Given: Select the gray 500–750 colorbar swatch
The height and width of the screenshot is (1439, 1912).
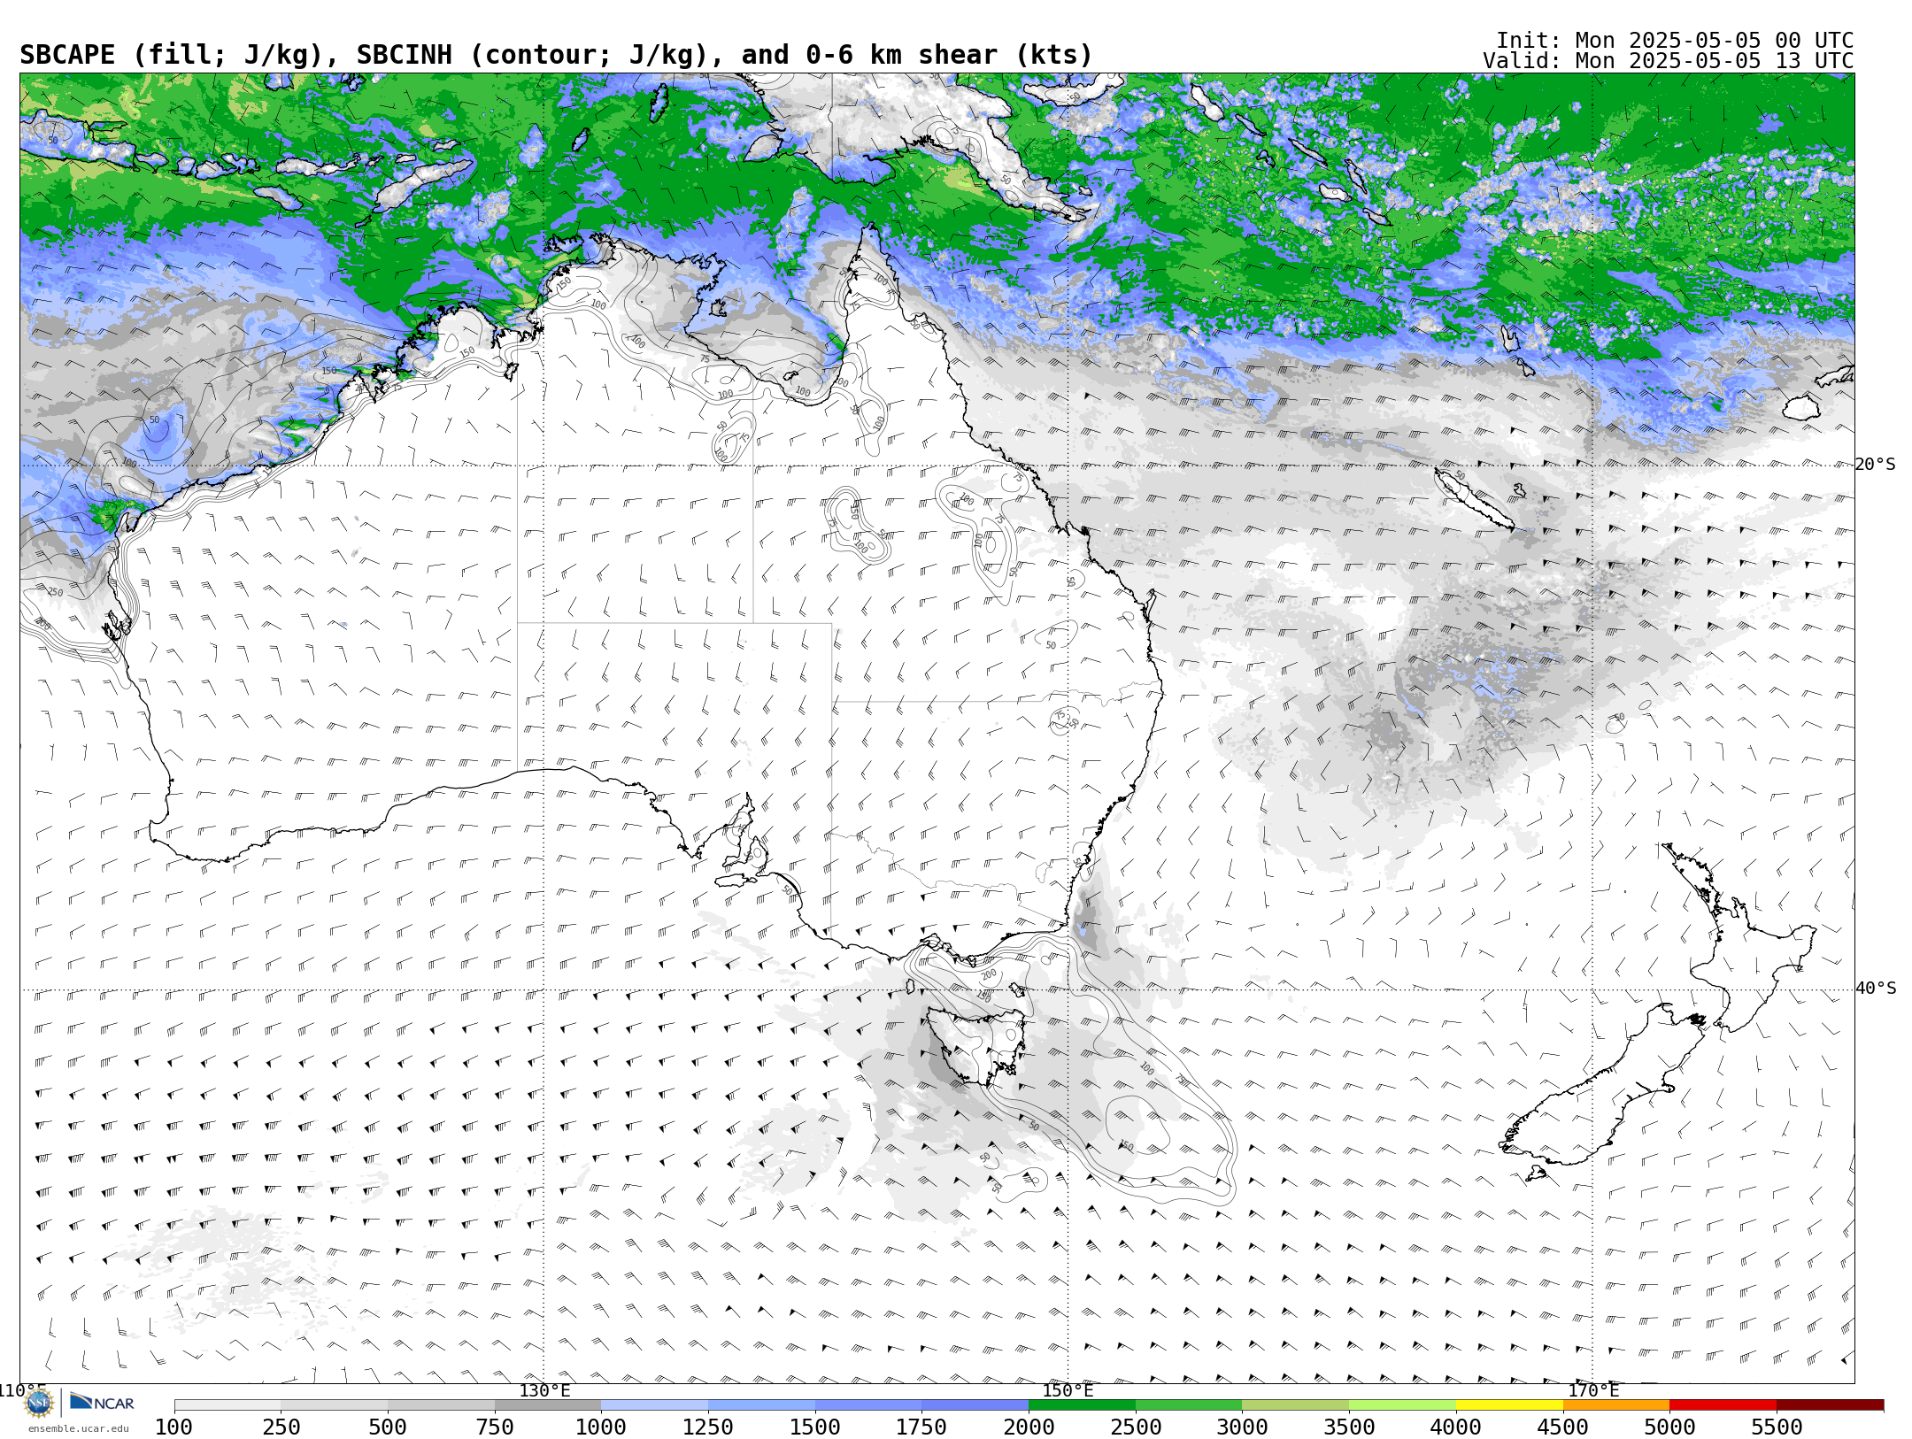Looking at the screenshot, I should (x=441, y=1405).
